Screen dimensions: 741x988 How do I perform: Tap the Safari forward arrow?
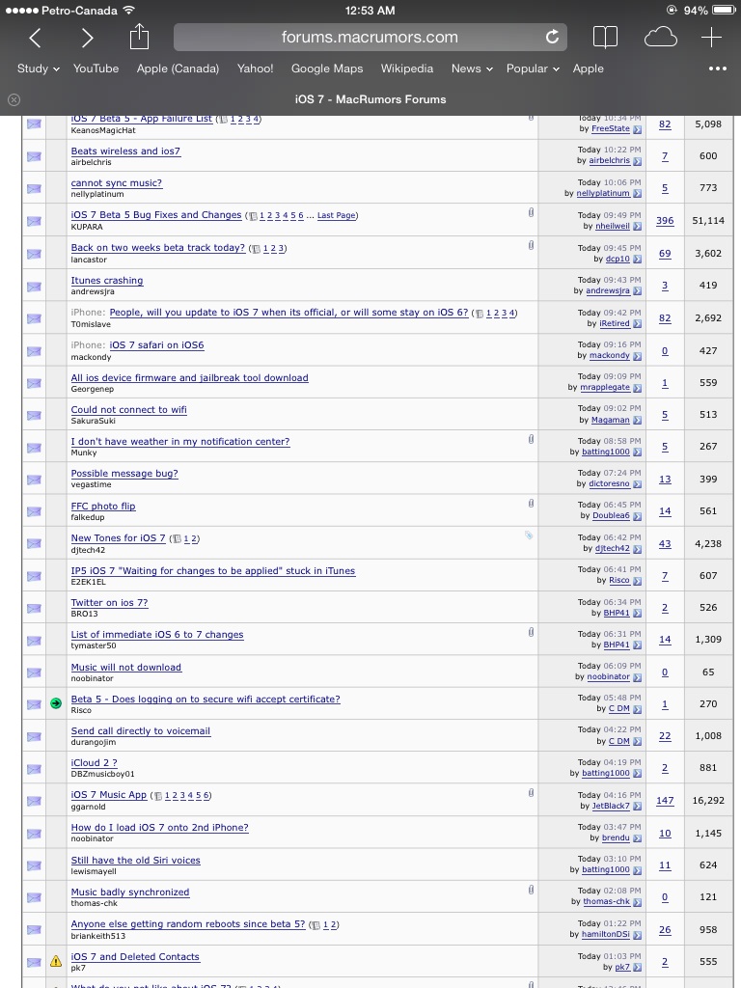87,38
